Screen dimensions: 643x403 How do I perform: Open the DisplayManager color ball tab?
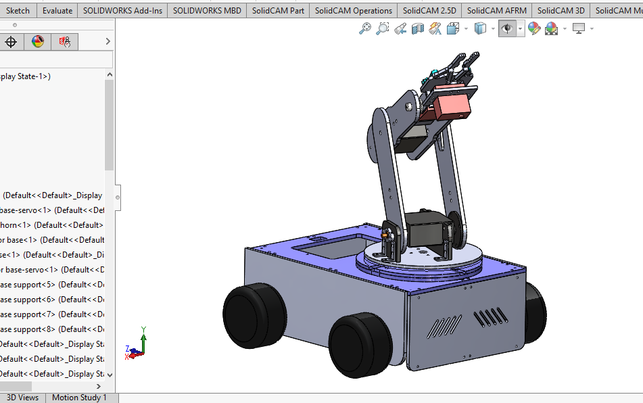click(38, 41)
